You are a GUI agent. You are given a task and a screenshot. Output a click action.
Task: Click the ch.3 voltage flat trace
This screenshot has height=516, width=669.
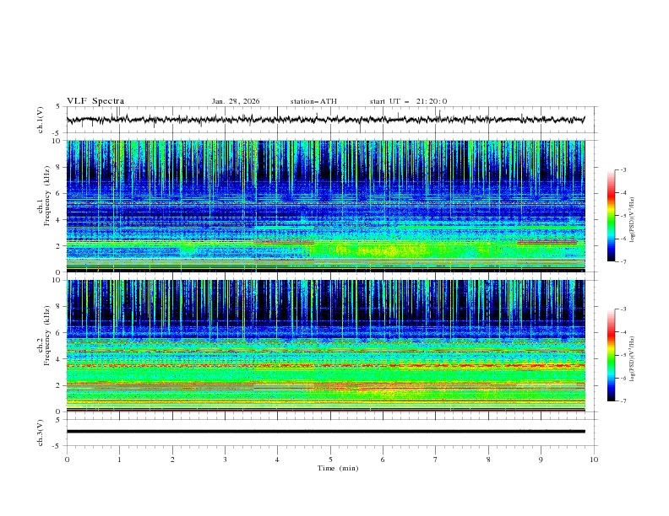(325, 432)
